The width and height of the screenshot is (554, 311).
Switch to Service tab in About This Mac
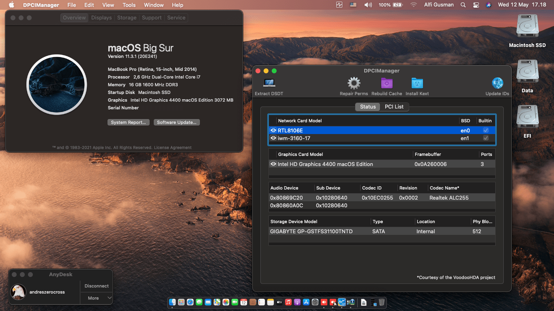[x=176, y=18]
